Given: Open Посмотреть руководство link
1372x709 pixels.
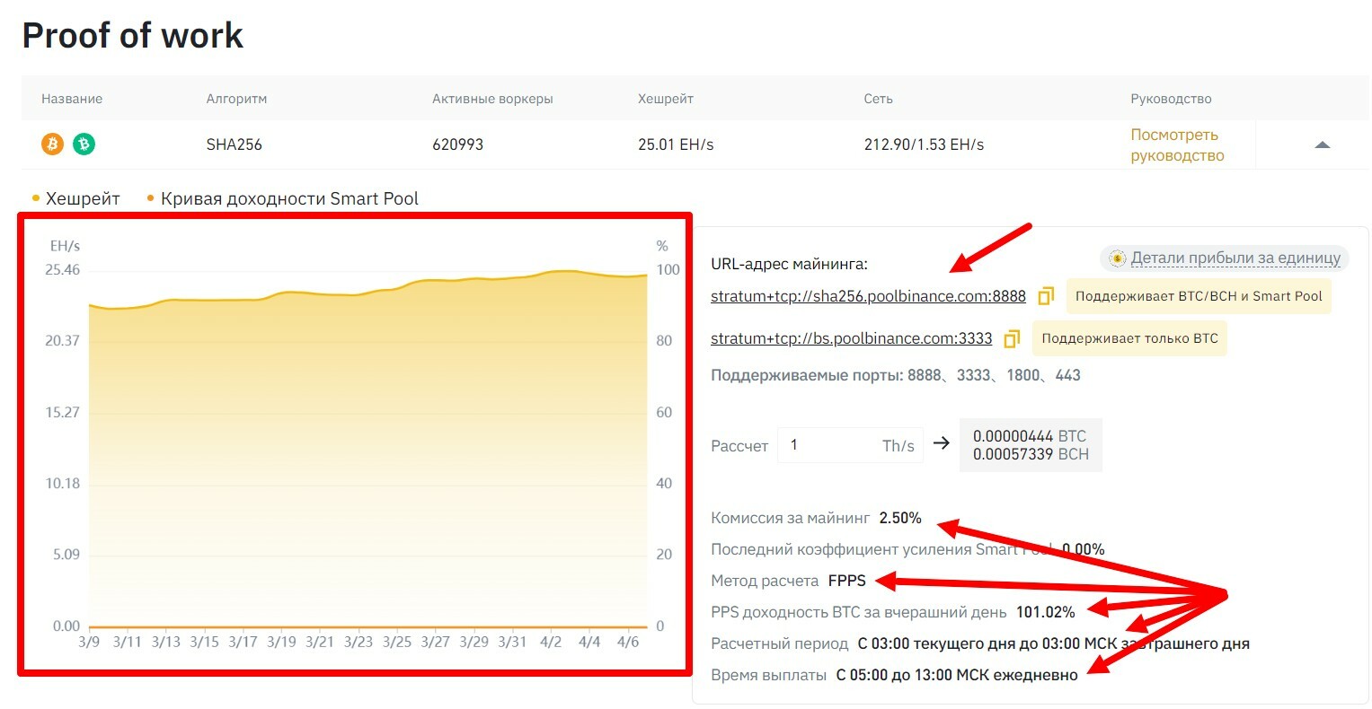Looking at the screenshot, I should click(x=1177, y=144).
